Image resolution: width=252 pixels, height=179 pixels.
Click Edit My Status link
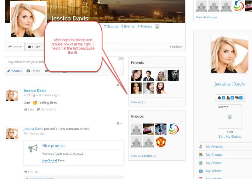pyautogui.click(x=230, y=137)
